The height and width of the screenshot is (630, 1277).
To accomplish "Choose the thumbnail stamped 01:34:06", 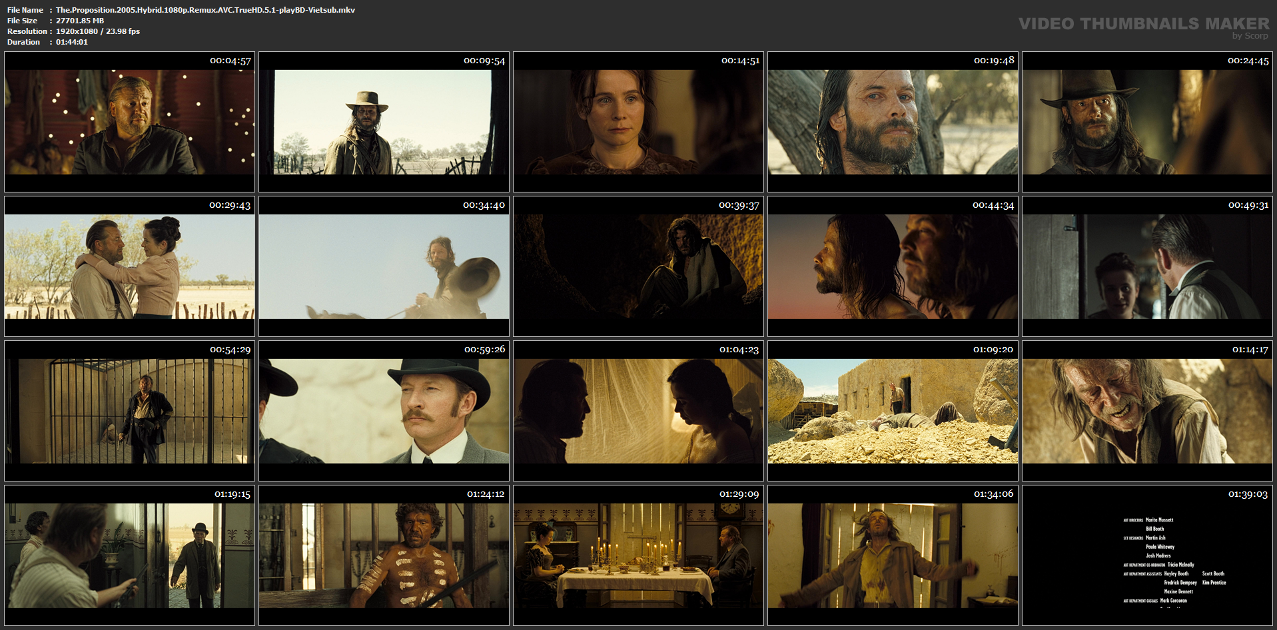I will pos(893,555).
